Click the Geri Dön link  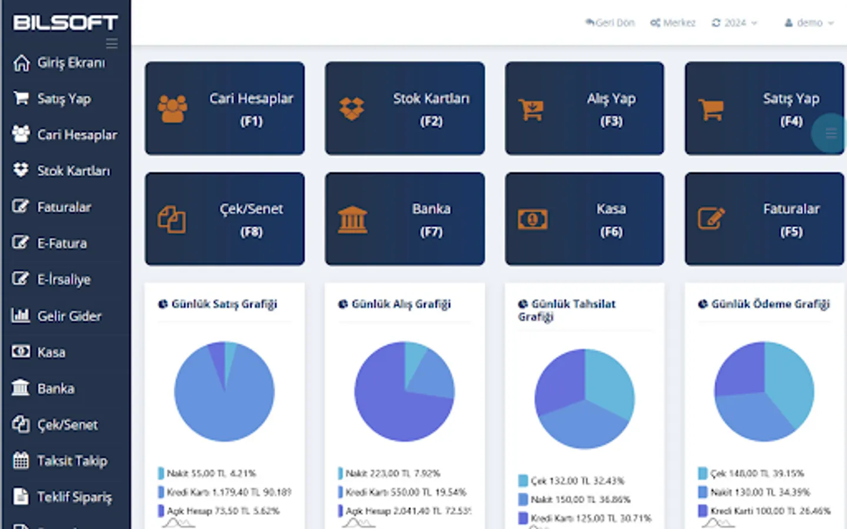click(x=610, y=23)
